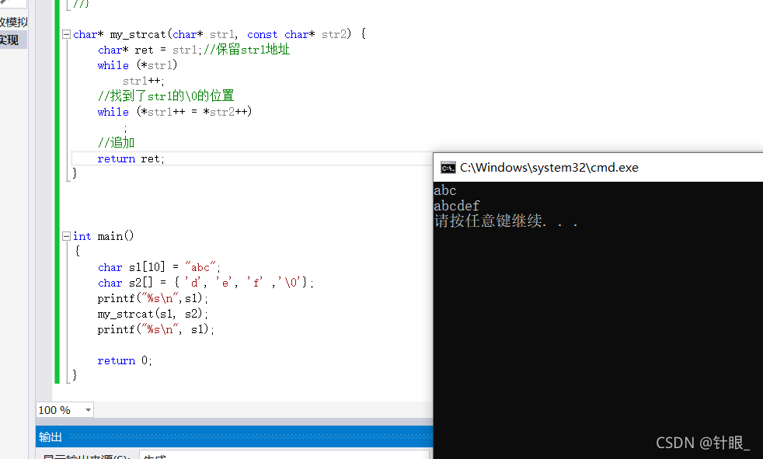Click the 'return 0;' line

124,361
